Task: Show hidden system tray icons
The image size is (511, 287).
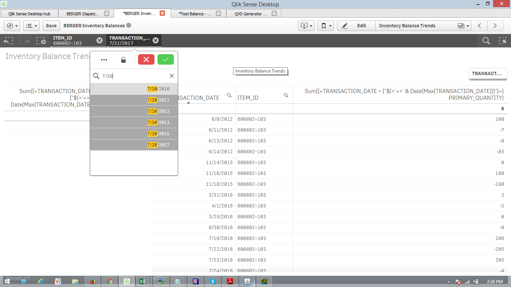Action: point(449,282)
